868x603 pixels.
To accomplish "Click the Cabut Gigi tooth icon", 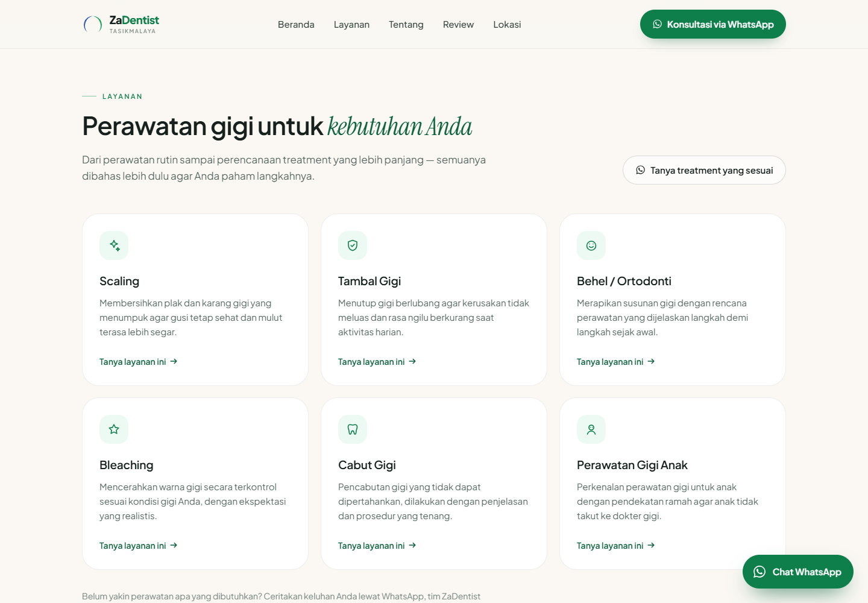I will [353, 429].
